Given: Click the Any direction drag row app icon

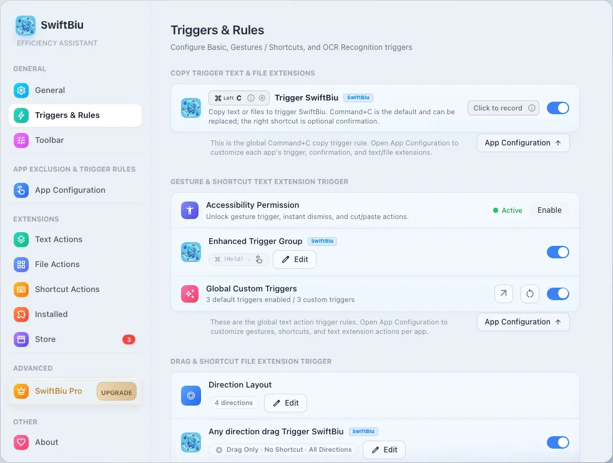Looking at the screenshot, I should (x=191, y=442).
